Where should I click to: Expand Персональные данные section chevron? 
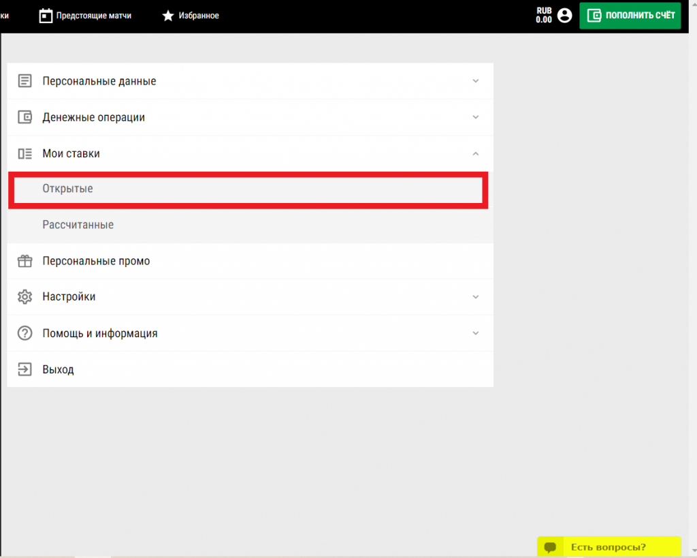(x=475, y=81)
